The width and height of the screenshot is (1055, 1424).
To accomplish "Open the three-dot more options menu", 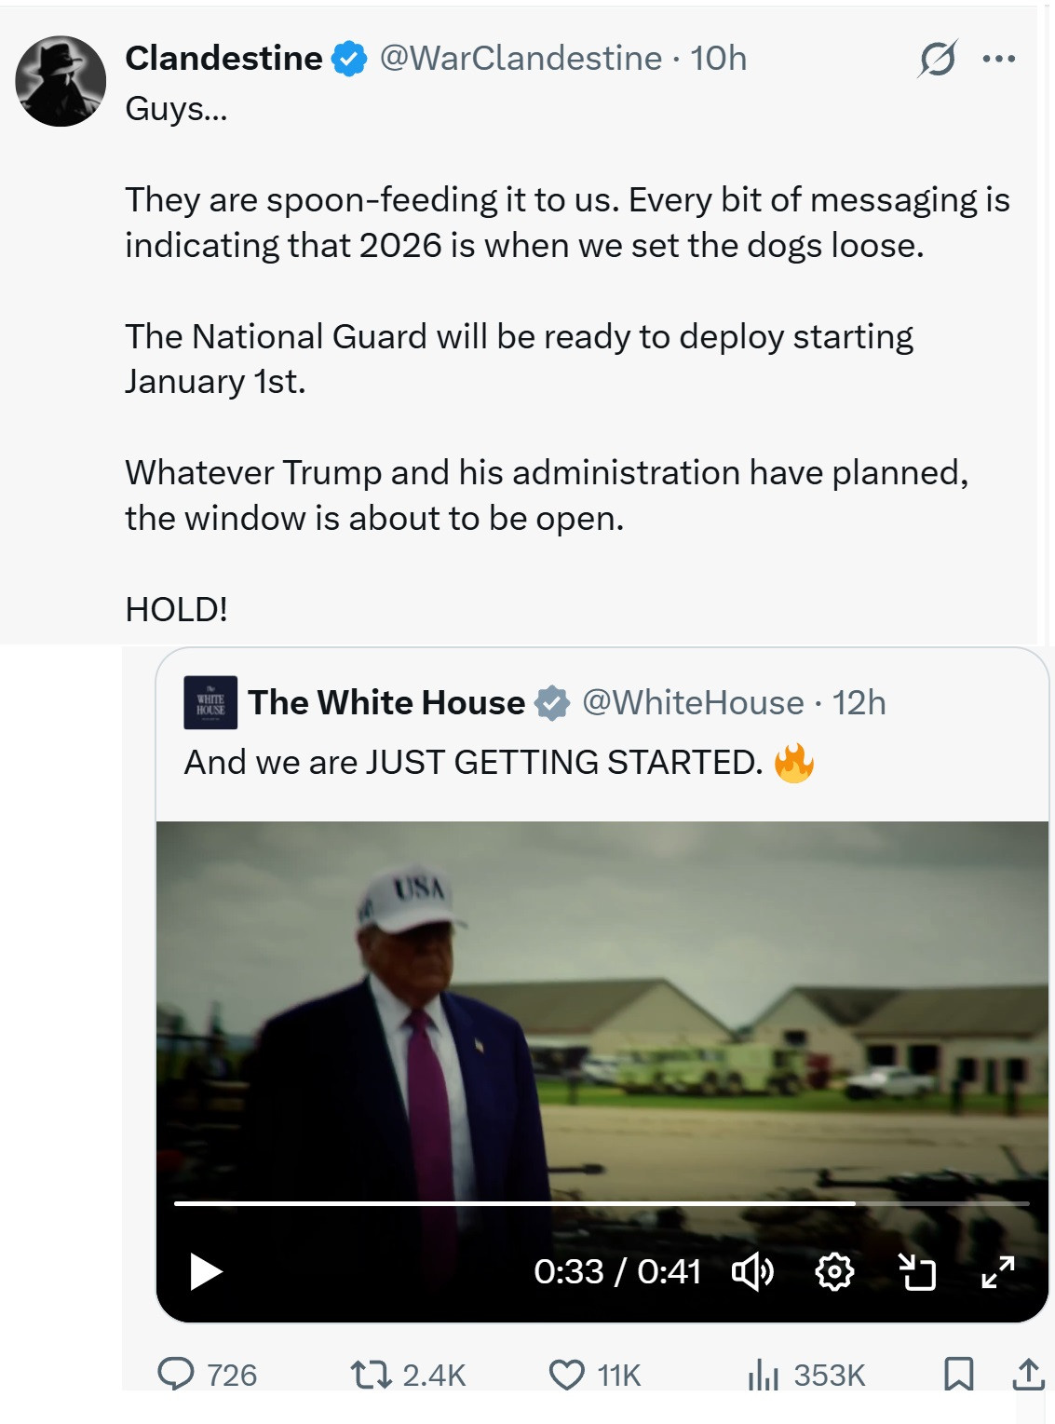I will pyautogui.click(x=998, y=59).
